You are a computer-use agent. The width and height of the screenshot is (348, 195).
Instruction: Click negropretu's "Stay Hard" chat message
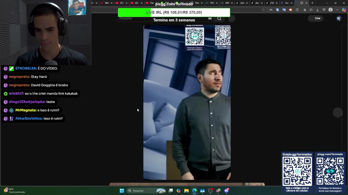(39, 77)
